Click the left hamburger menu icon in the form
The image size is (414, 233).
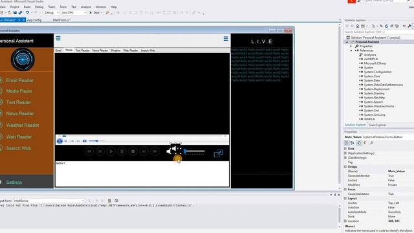[58, 38]
